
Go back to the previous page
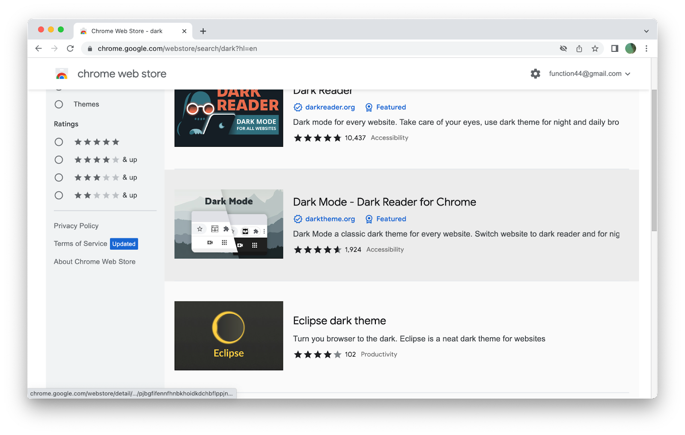pyautogui.click(x=39, y=48)
